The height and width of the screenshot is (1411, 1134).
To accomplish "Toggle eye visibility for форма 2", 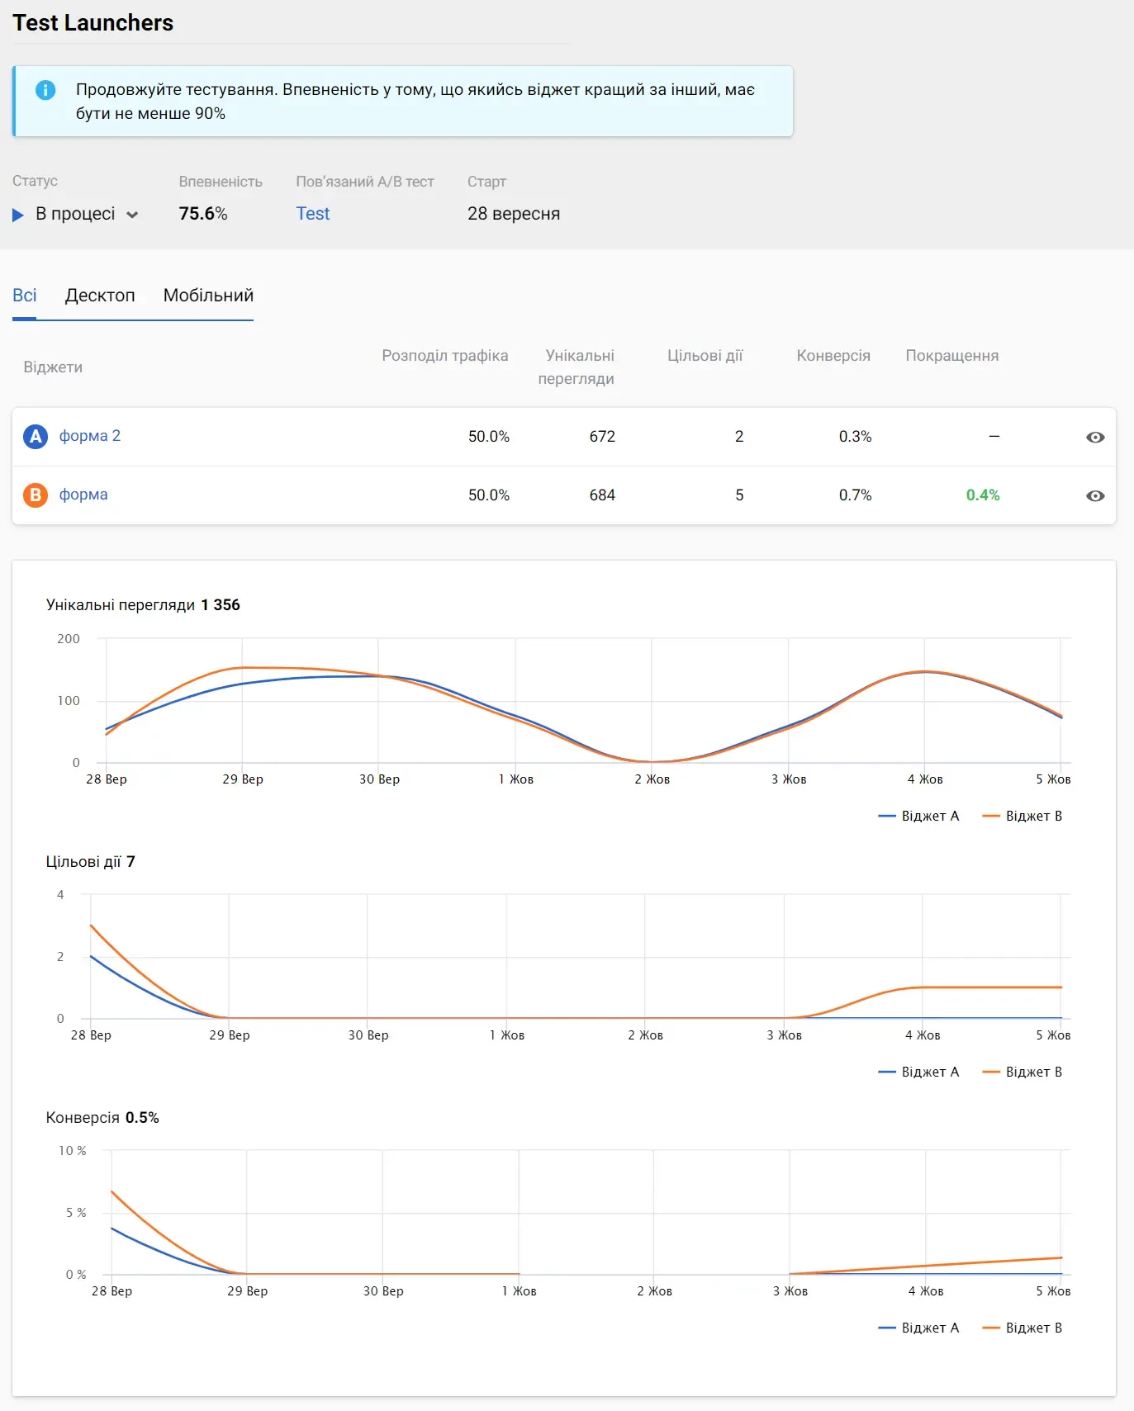I will (x=1094, y=437).
